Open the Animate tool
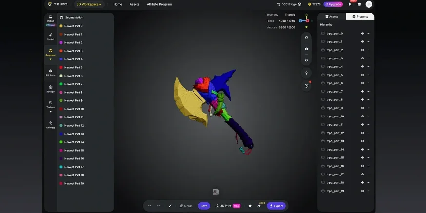 click(51, 125)
